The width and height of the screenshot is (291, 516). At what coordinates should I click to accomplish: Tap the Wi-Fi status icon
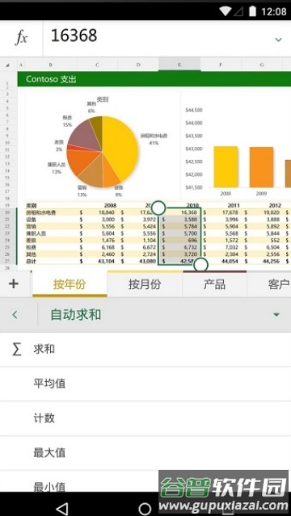tap(226, 11)
